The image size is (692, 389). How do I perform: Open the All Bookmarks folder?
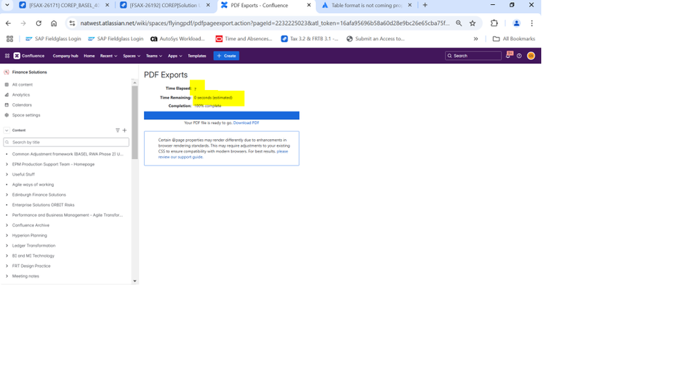pyautogui.click(x=514, y=39)
